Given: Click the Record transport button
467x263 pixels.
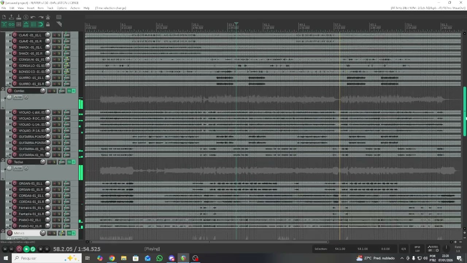Looking at the screenshot, I should (19, 249).
